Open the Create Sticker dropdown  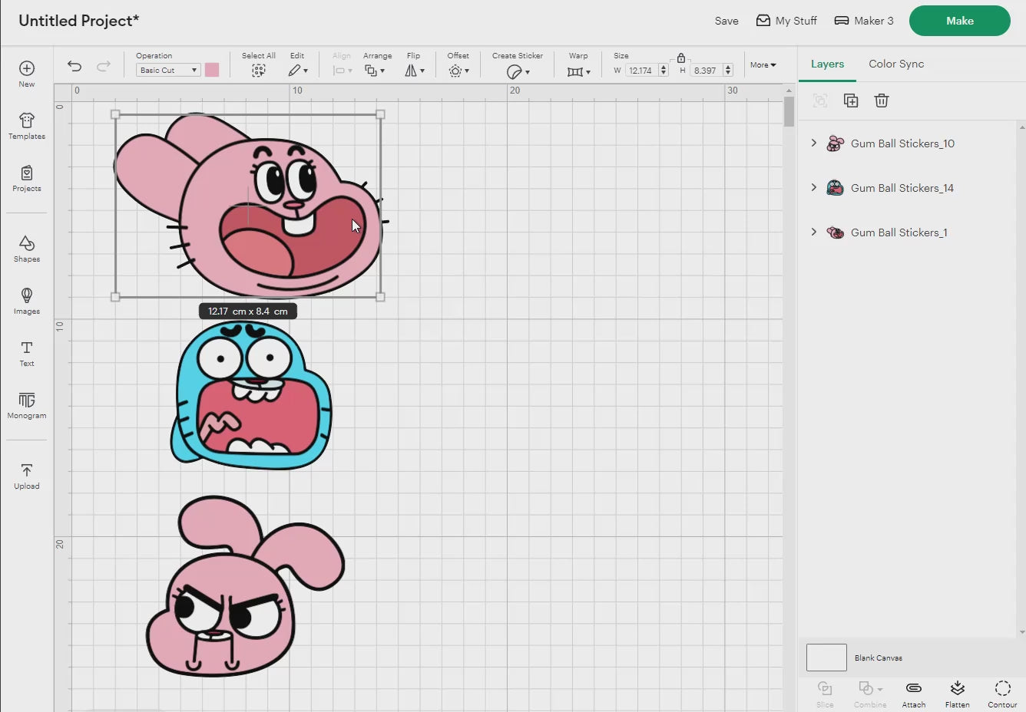point(518,71)
